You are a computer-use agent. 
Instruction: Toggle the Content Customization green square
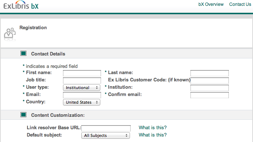point(23,115)
